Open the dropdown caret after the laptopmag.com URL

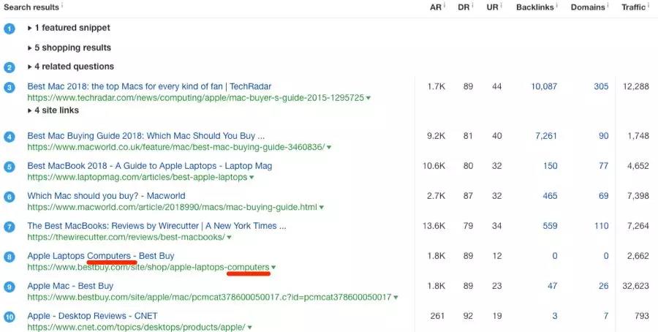coord(252,178)
